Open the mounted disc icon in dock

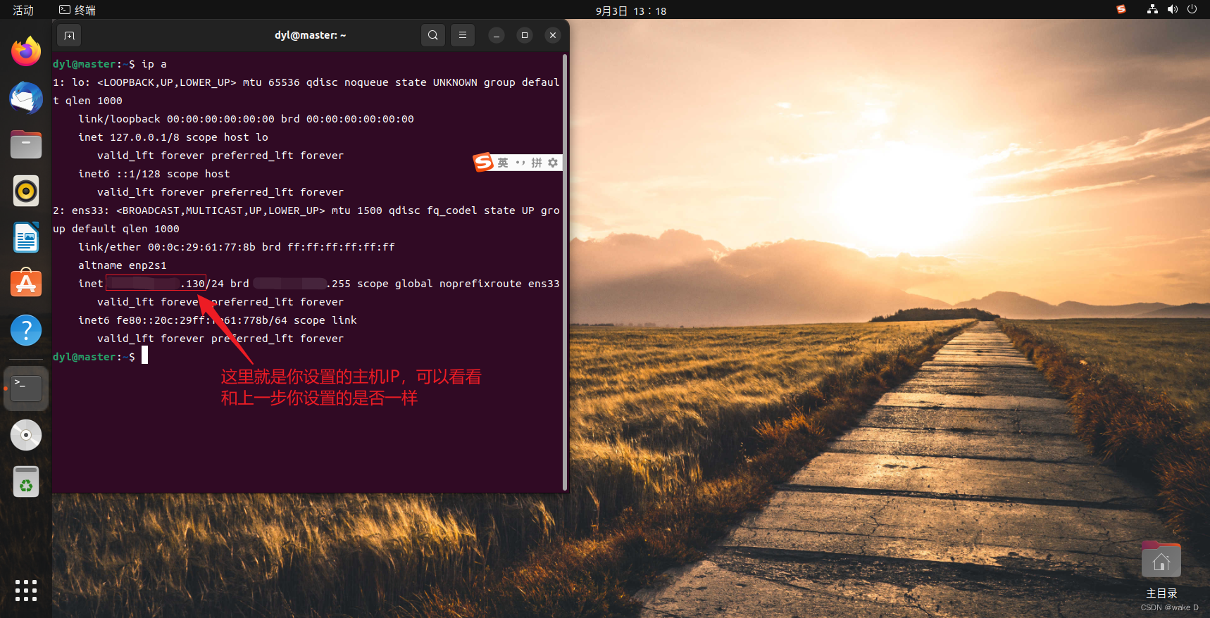pyautogui.click(x=26, y=435)
